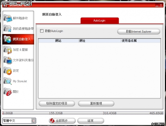Click the 網頁自動登入 globe folder icon
The height and width of the screenshot is (126, 166).
(8, 39)
